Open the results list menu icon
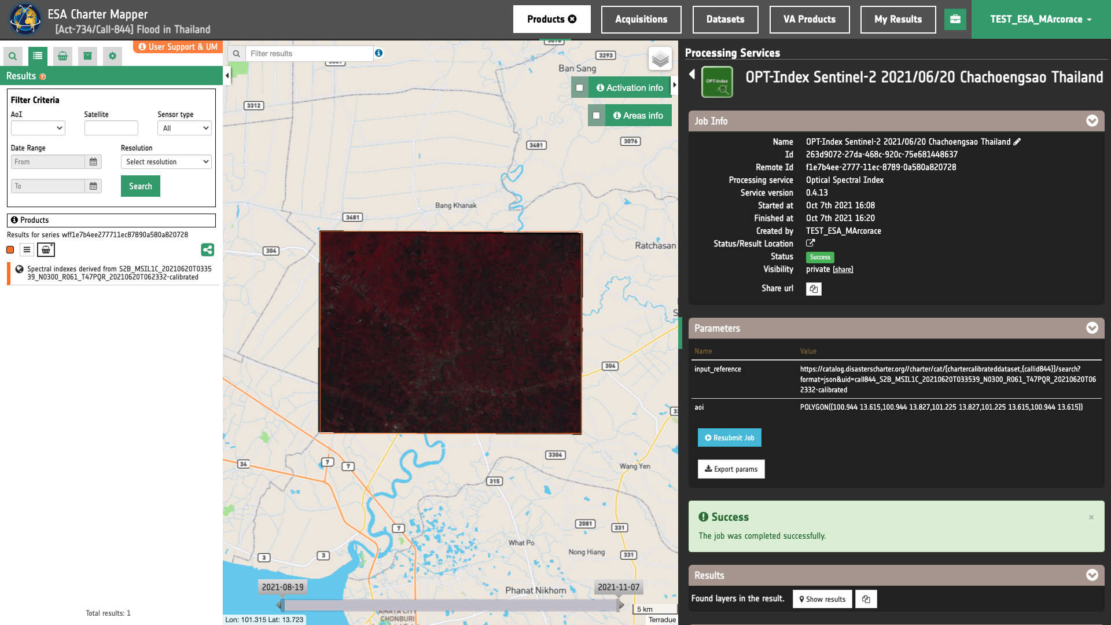This screenshot has height=625, width=1111. pos(27,250)
